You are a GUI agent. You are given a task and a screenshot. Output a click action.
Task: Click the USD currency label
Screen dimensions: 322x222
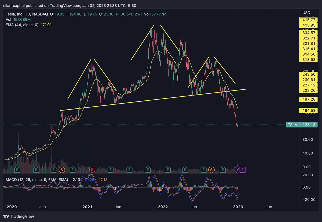click(x=306, y=13)
